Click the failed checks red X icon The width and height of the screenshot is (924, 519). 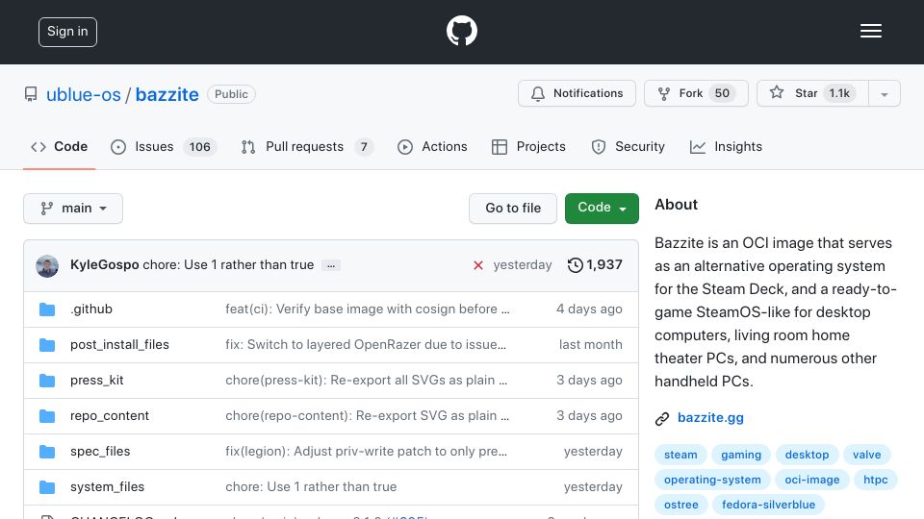478,265
